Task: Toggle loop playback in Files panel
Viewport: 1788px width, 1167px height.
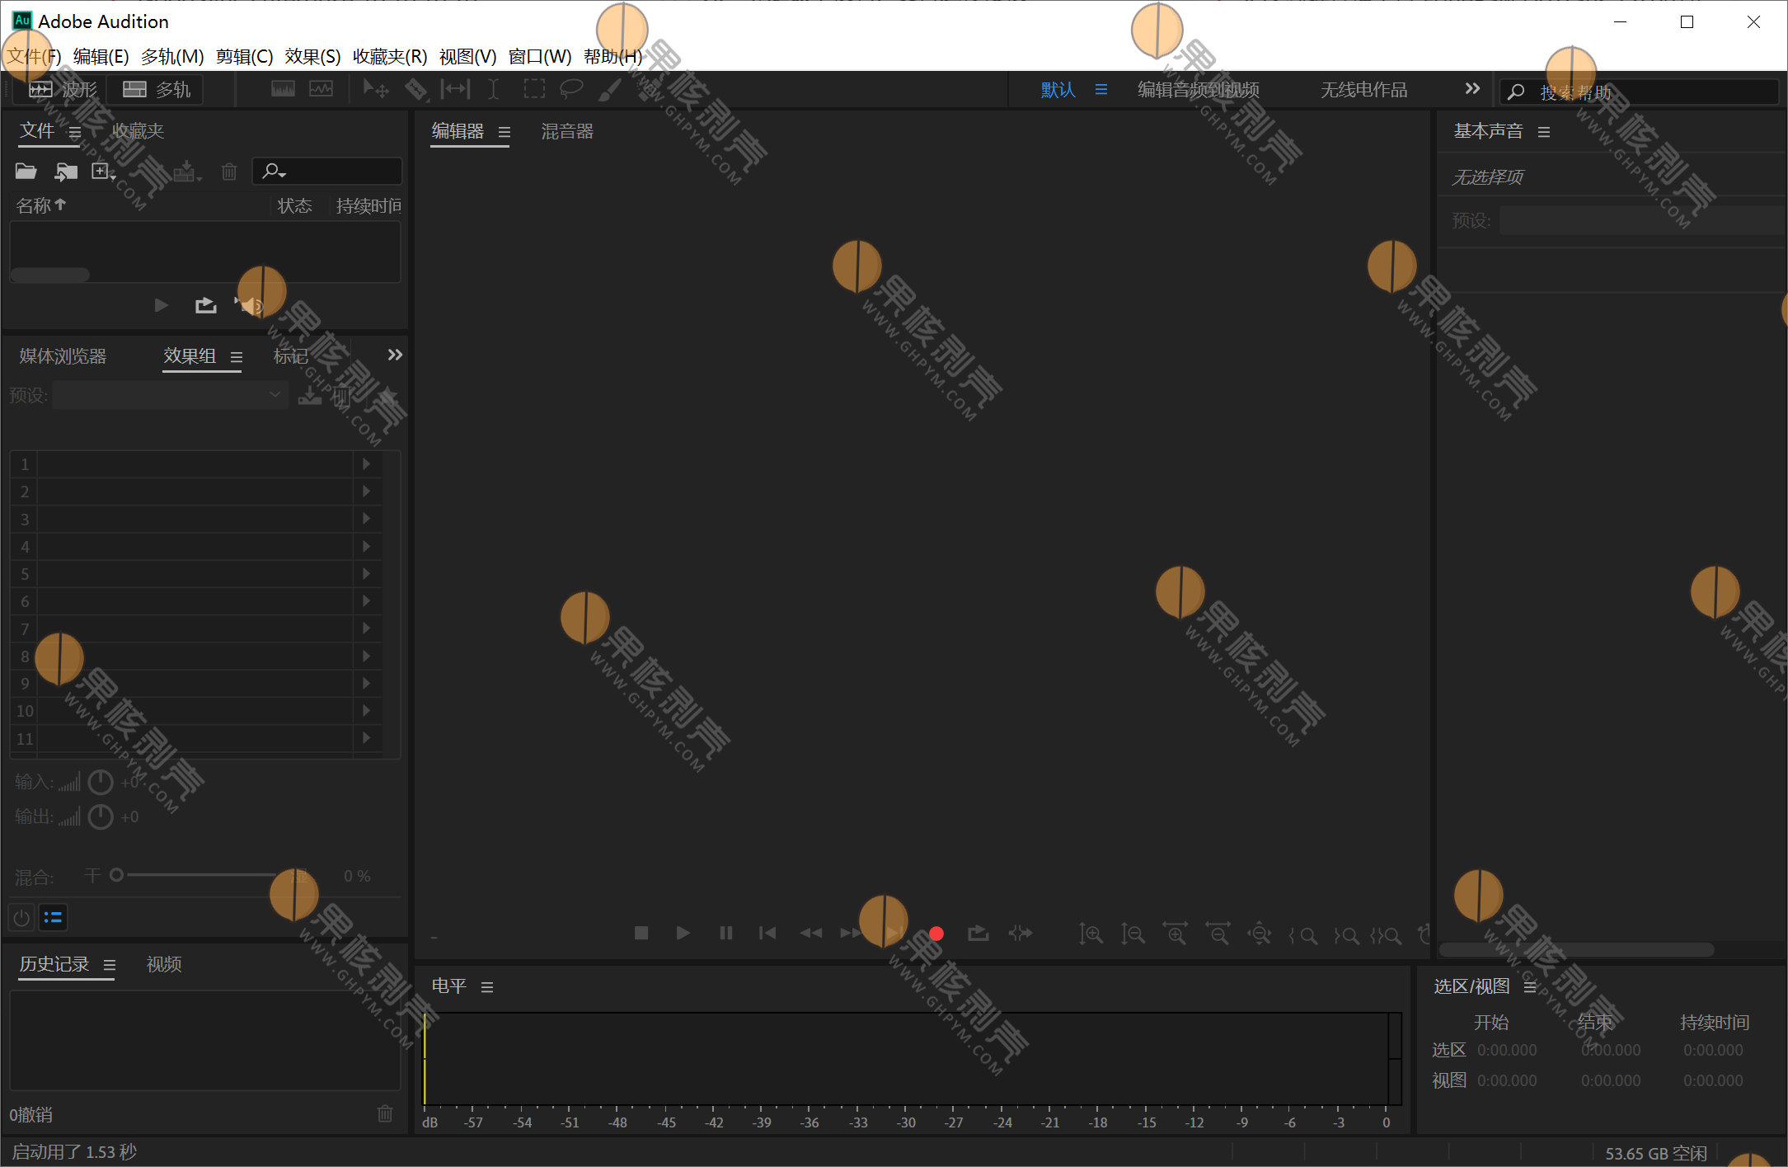Action: point(206,306)
